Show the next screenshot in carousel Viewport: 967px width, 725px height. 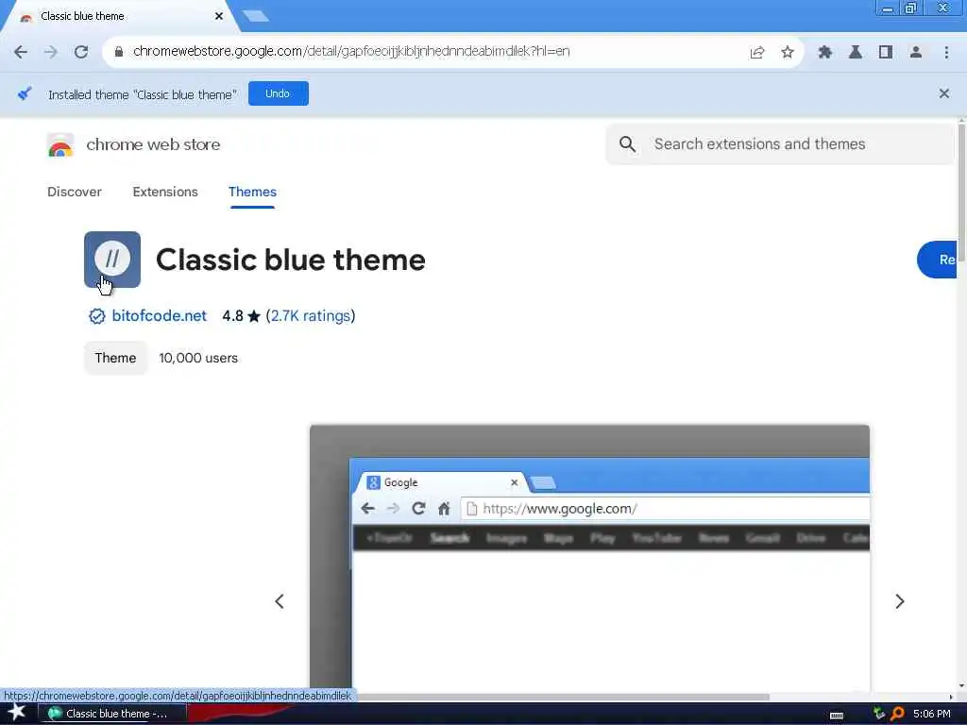point(900,601)
